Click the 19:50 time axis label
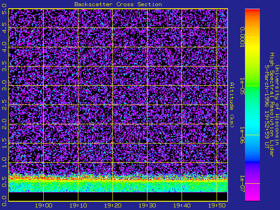 pos(217,206)
